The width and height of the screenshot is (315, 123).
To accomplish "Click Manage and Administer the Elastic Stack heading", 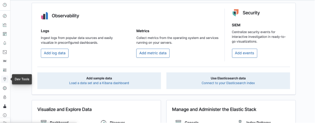I will (214, 109).
